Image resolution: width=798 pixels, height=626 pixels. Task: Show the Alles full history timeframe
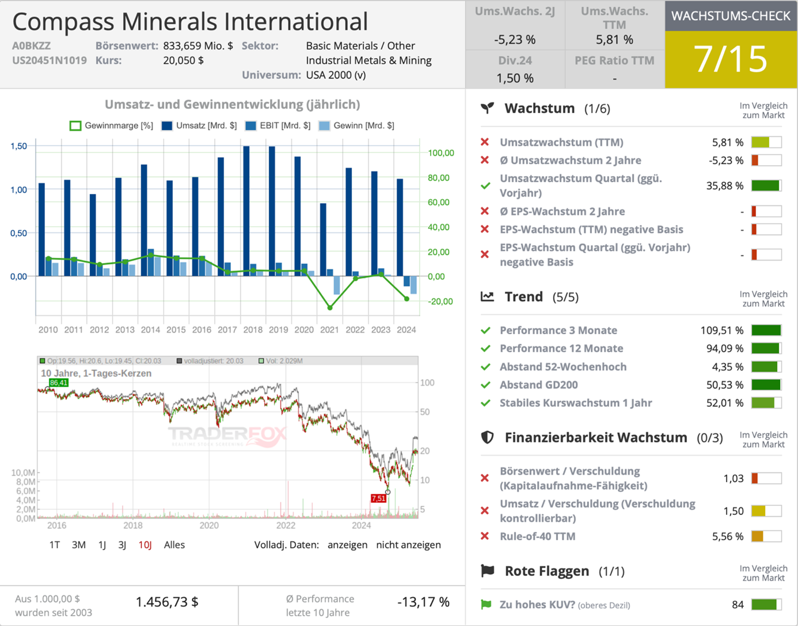coord(174,545)
